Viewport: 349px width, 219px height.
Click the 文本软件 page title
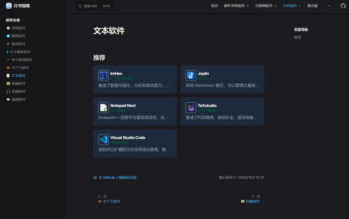(109, 31)
